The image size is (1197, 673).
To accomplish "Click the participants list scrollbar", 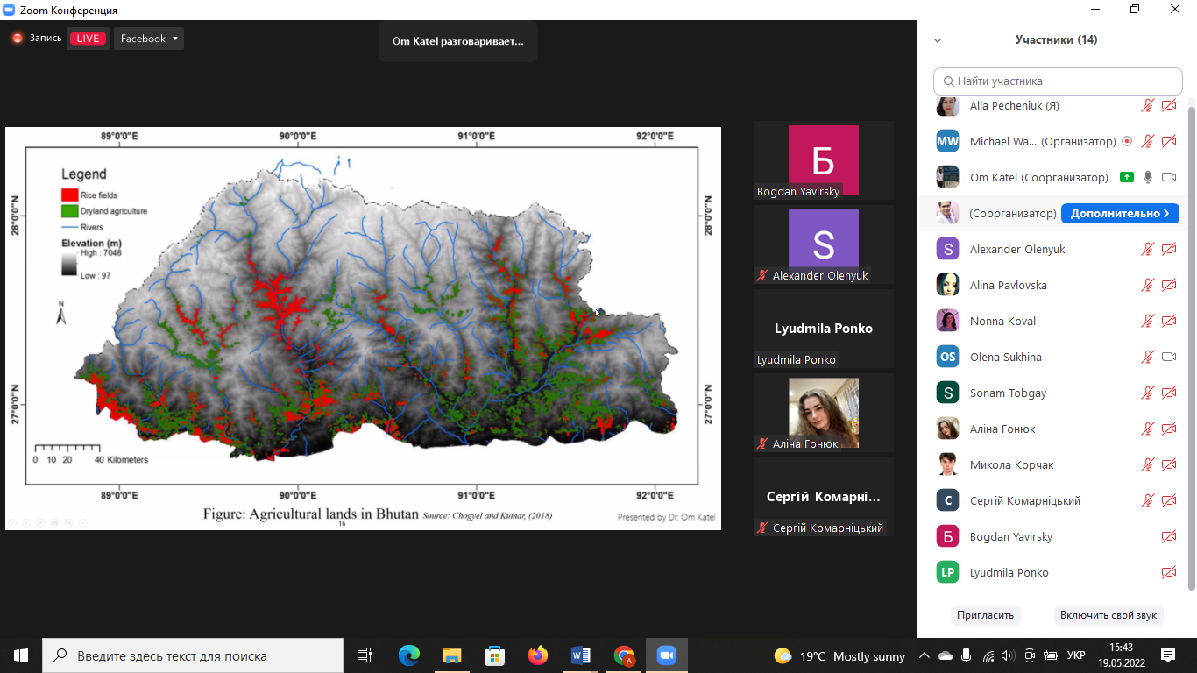I will (1190, 342).
